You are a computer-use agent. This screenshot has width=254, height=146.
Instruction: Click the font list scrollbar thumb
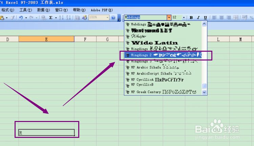coord(204,86)
